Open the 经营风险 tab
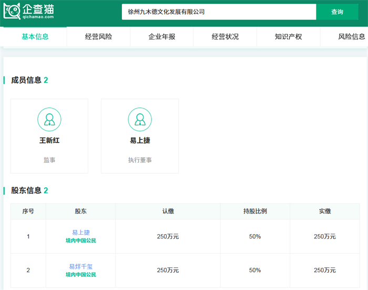 pyautogui.click(x=98, y=37)
